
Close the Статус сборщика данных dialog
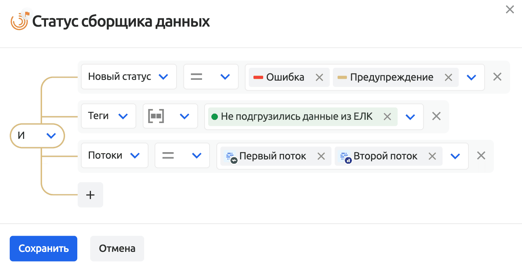(x=510, y=10)
